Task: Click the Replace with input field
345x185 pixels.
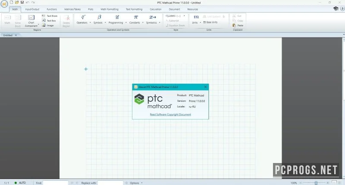Action: click(x=110, y=183)
